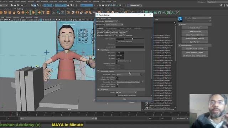Viewport: 228px width, 128px height.
Task: Select the polygon cube shelf icon
Action: coord(5,13)
